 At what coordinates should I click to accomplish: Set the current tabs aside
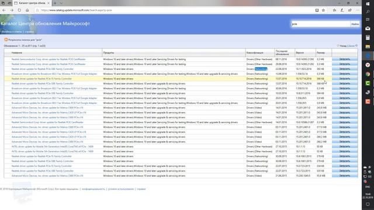coord(9,3)
